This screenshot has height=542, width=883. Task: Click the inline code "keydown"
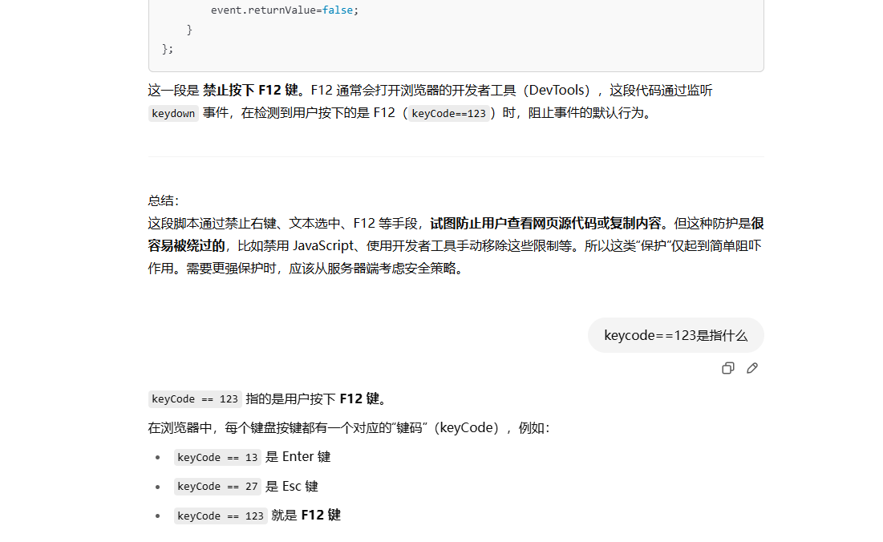click(x=173, y=113)
